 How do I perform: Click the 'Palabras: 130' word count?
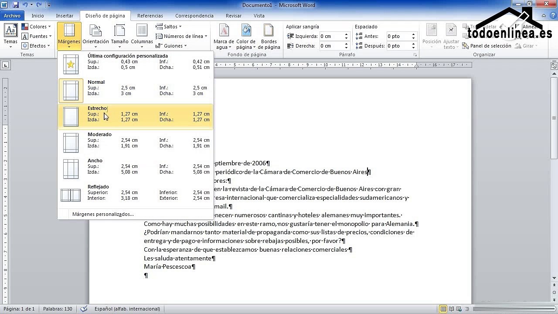58,309
